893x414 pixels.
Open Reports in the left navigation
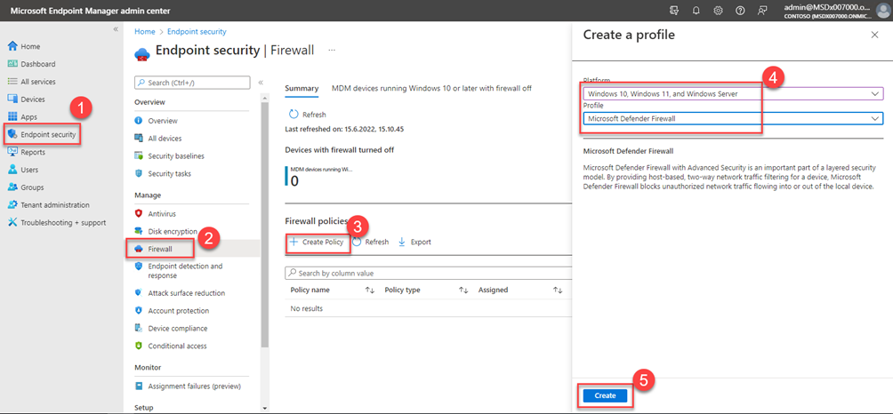click(x=33, y=153)
